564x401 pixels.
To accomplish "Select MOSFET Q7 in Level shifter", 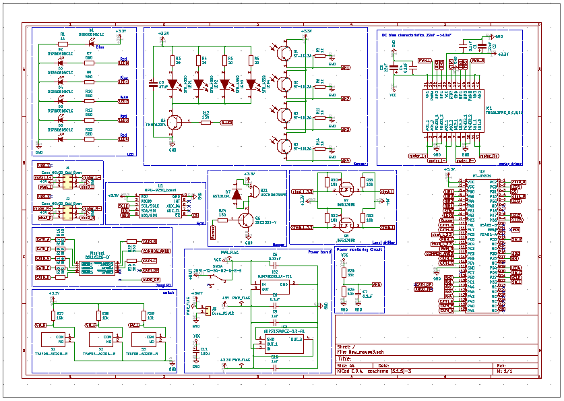I will pos(346,189).
